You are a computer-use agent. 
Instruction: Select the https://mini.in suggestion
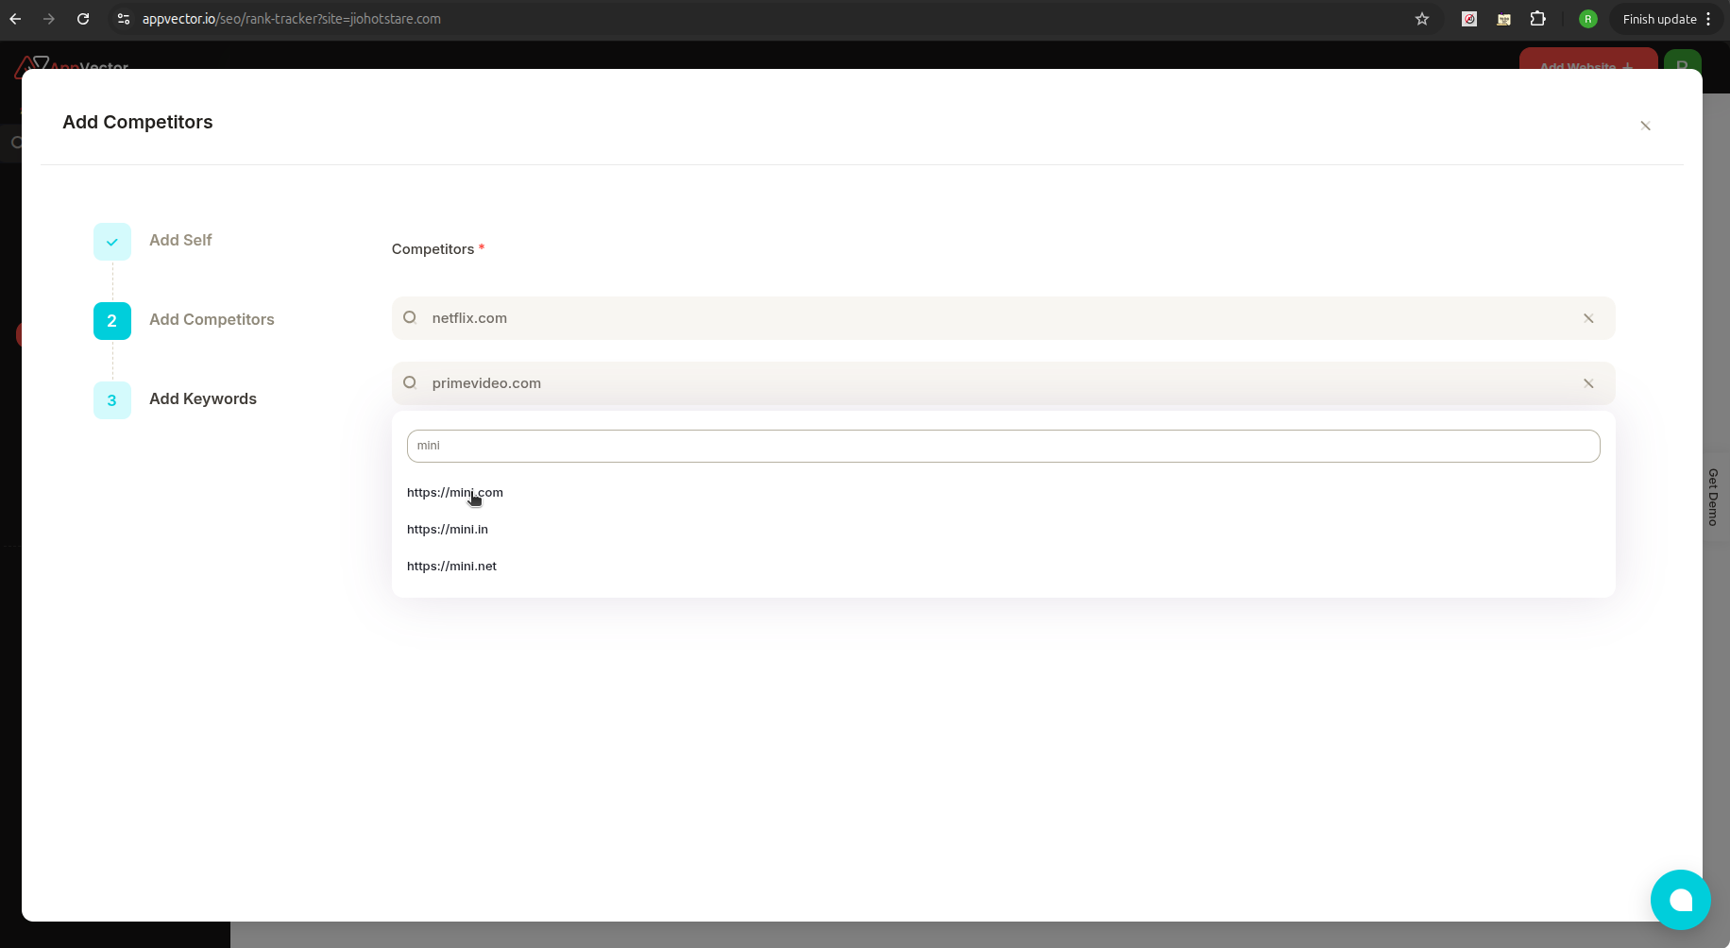447,529
